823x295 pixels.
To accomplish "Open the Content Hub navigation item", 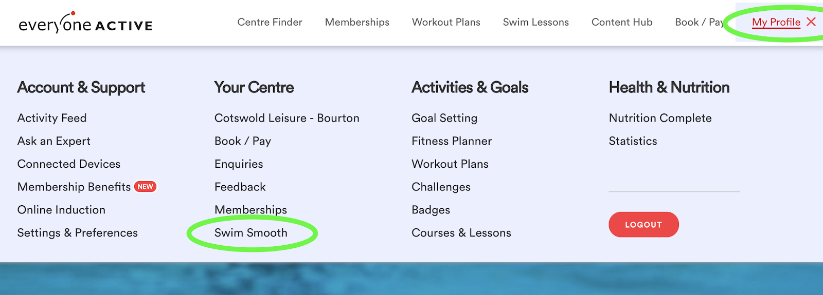I will [621, 22].
